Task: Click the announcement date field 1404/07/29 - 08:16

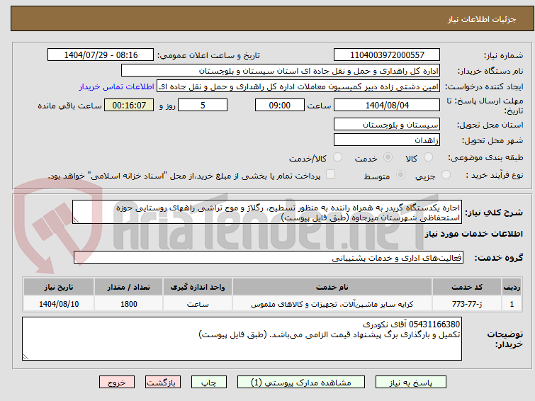Action: pyautogui.click(x=101, y=55)
